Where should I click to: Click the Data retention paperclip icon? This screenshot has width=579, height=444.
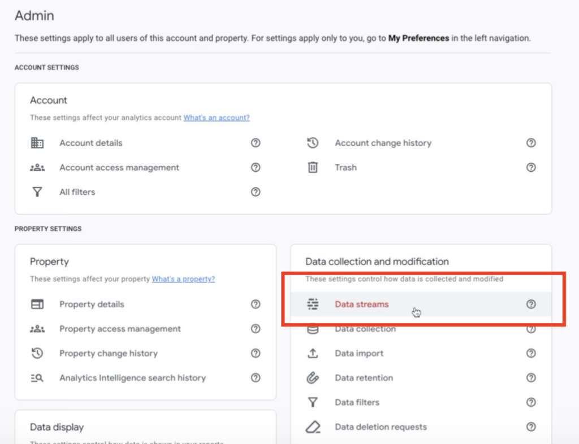pyautogui.click(x=313, y=377)
